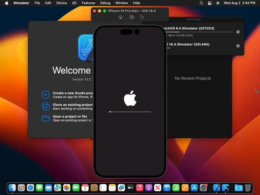Open the Downloads folder in the Dock
260x195 pixels.
pyautogui.click(x=238, y=188)
